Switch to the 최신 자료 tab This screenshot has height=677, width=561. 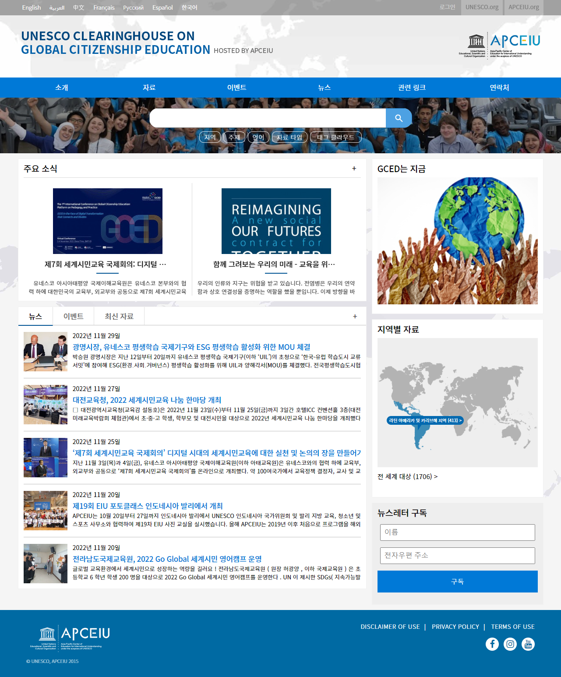pyautogui.click(x=119, y=316)
